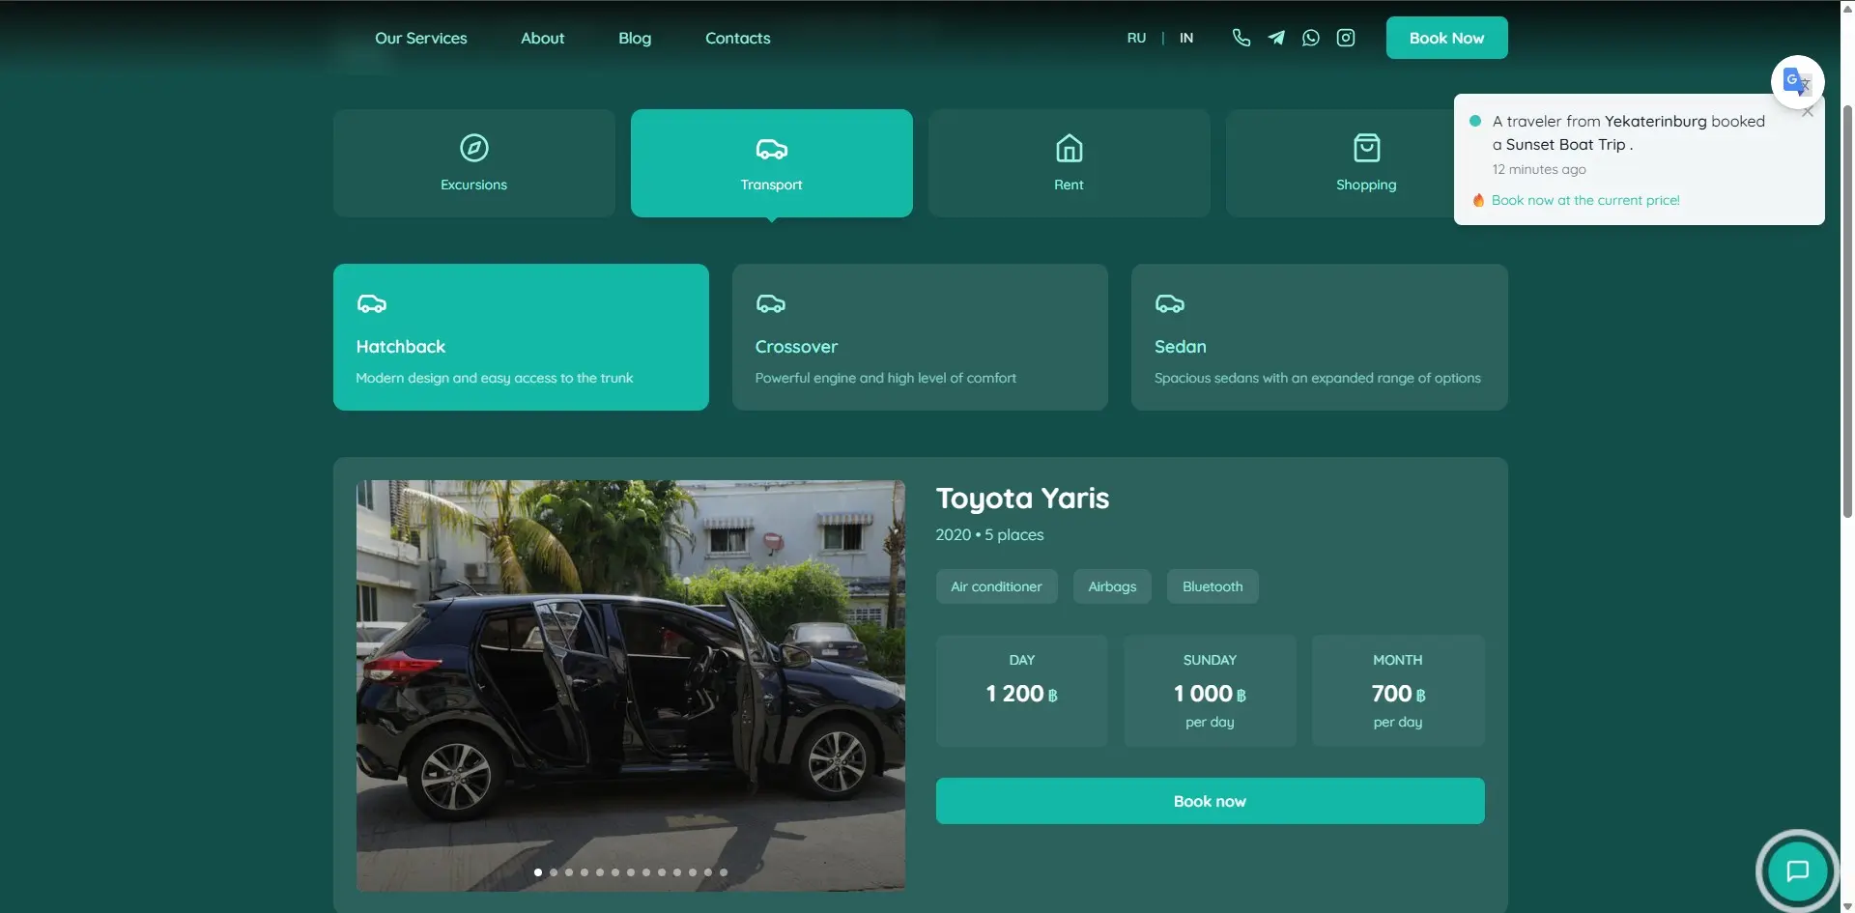
Task: Select the Transport category tab
Action: click(772, 163)
